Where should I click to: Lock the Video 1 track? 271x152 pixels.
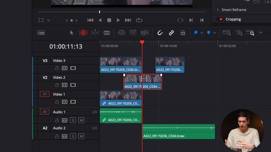coord(57,102)
